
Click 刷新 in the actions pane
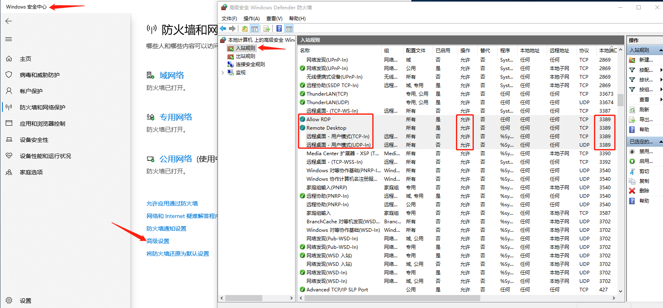[x=644, y=110]
